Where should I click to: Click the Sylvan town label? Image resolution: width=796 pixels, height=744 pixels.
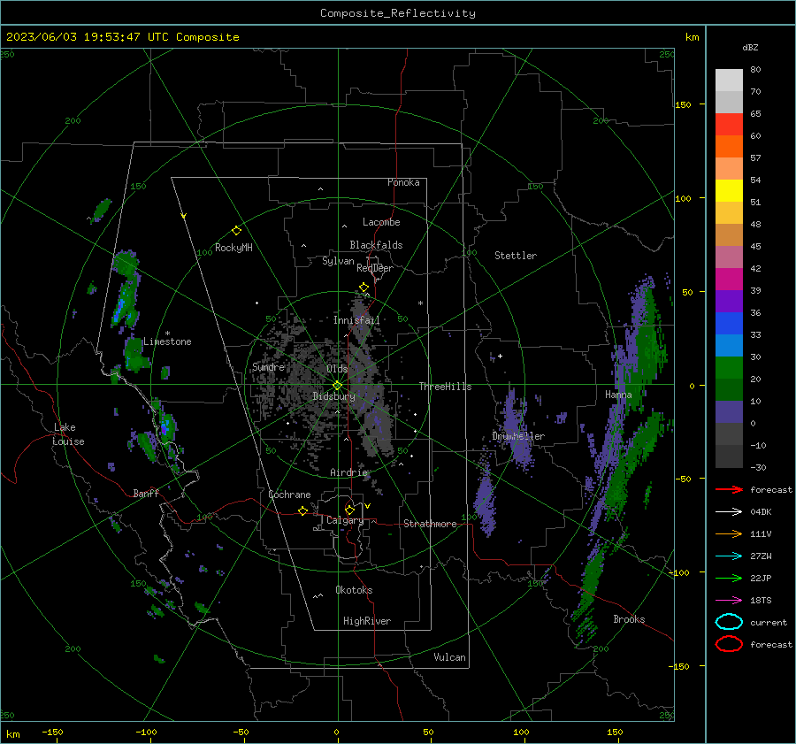point(338,261)
